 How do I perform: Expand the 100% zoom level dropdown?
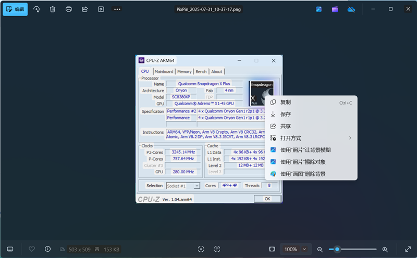[x=304, y=249]
